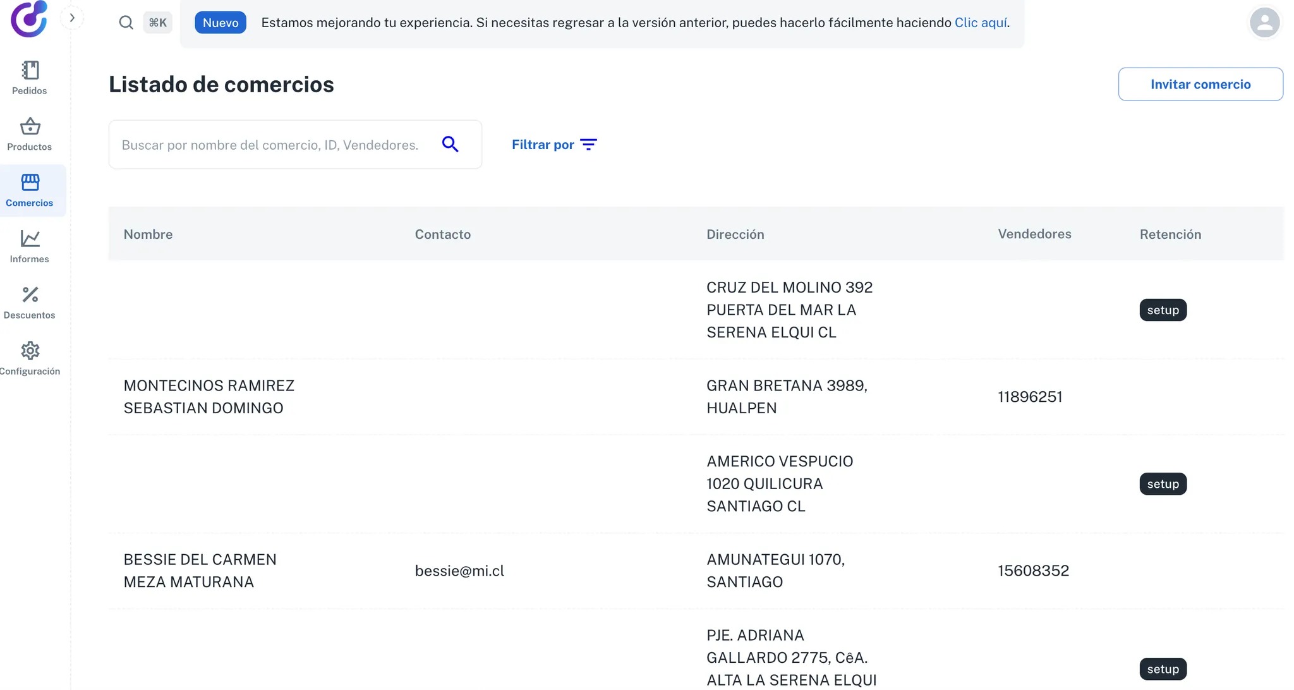Open the Pedidos section icon
The width and height of the screenshot is (1294, 690).
(x=30, y=70)
